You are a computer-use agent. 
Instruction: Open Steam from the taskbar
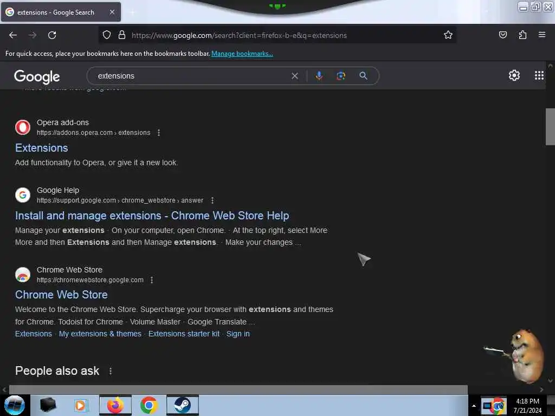tap(182, 405)
